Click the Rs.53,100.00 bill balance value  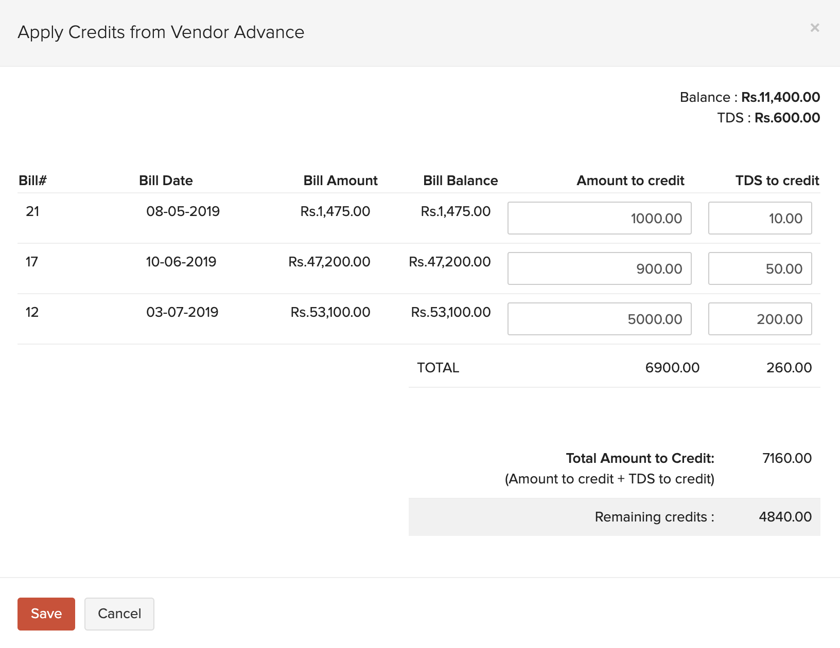pos(450,312)
